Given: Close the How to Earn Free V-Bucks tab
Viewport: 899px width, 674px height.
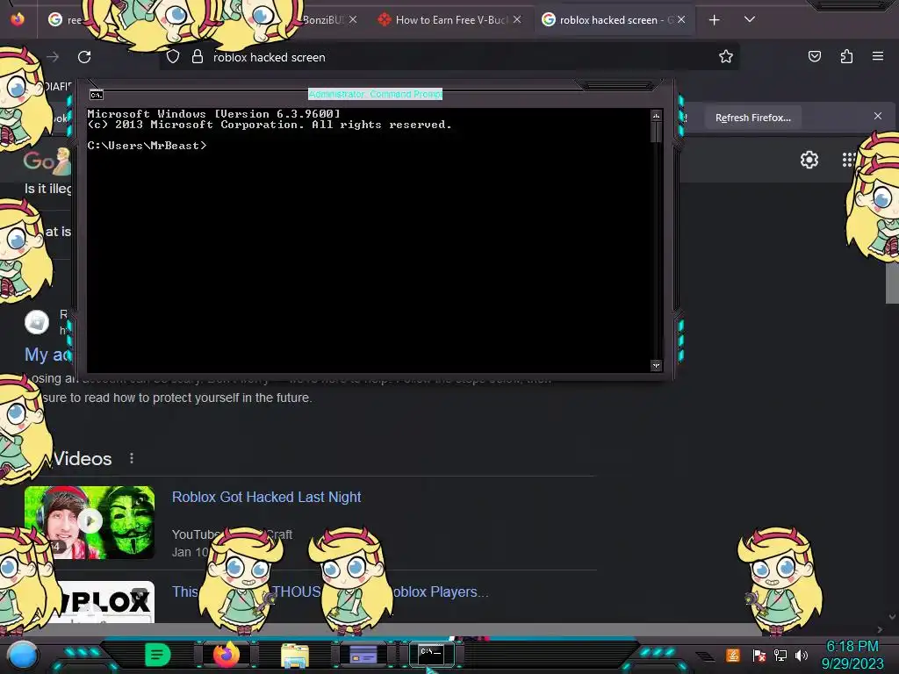Looking at the screenshot, I should pos(517,19).
